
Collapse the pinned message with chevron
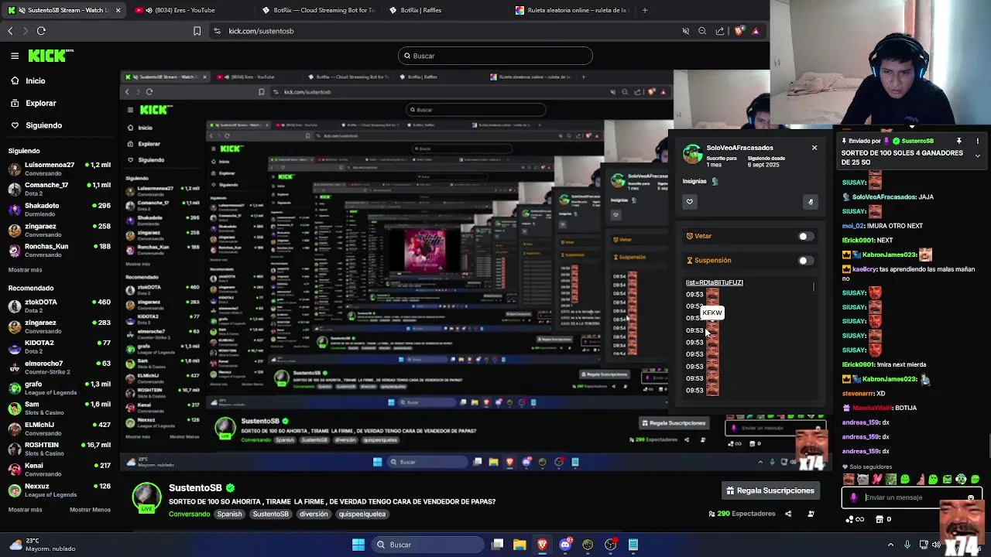click(977, 155)
